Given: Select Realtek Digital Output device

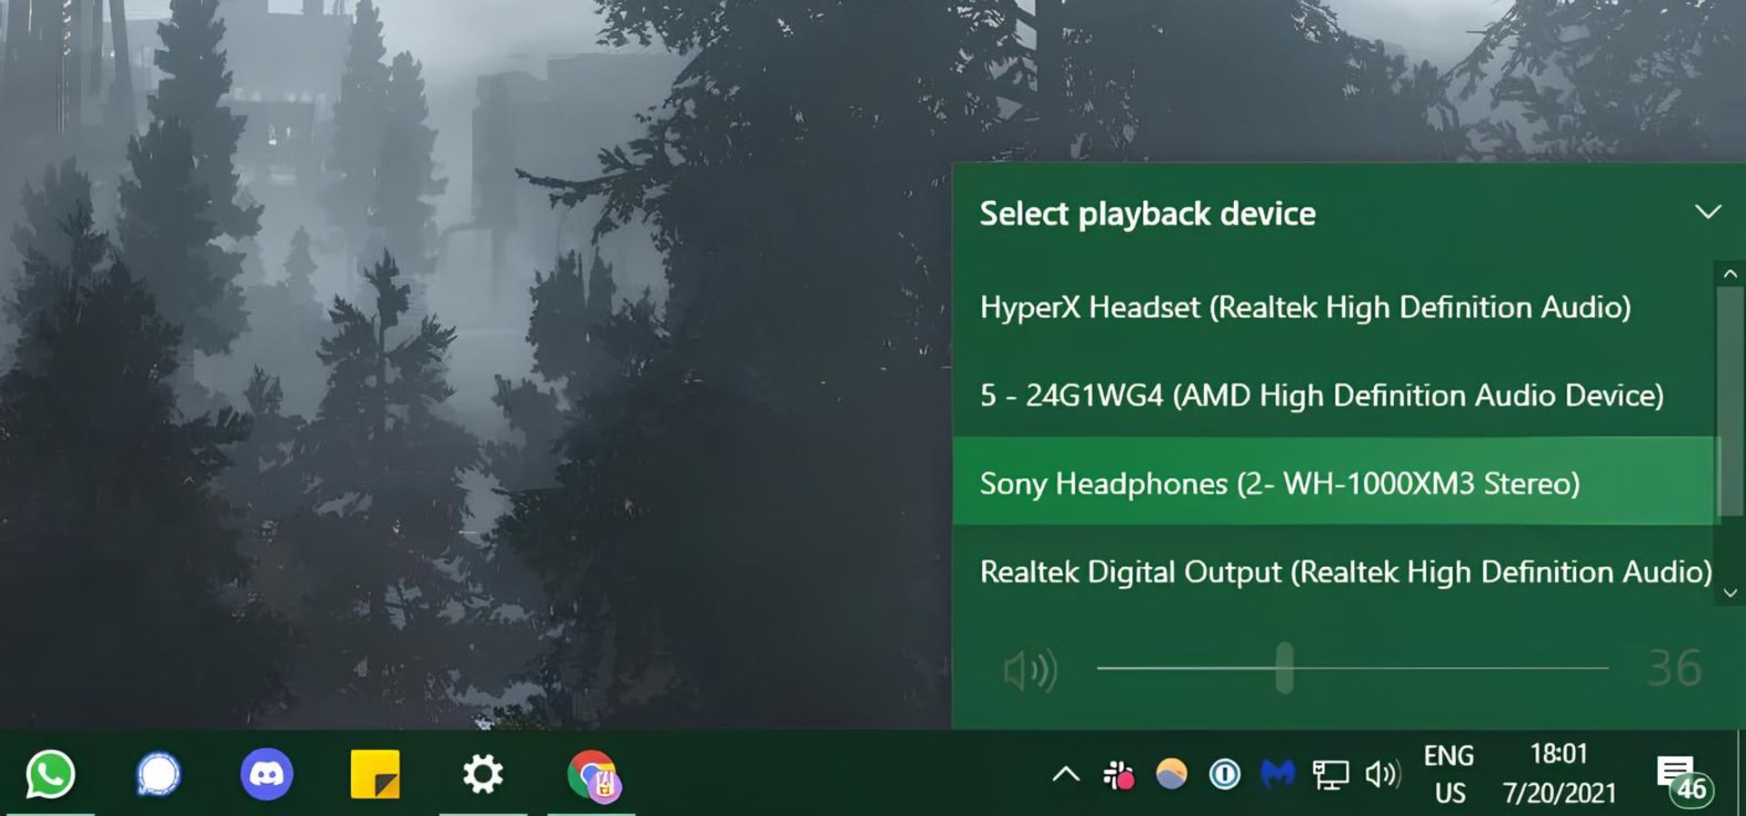Looking at the screenshot, I should coord(1332,571).
